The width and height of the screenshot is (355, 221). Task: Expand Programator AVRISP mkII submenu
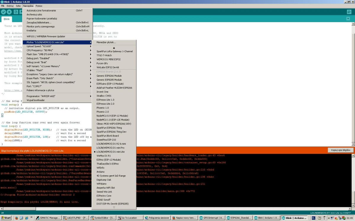tap(58, 96)
